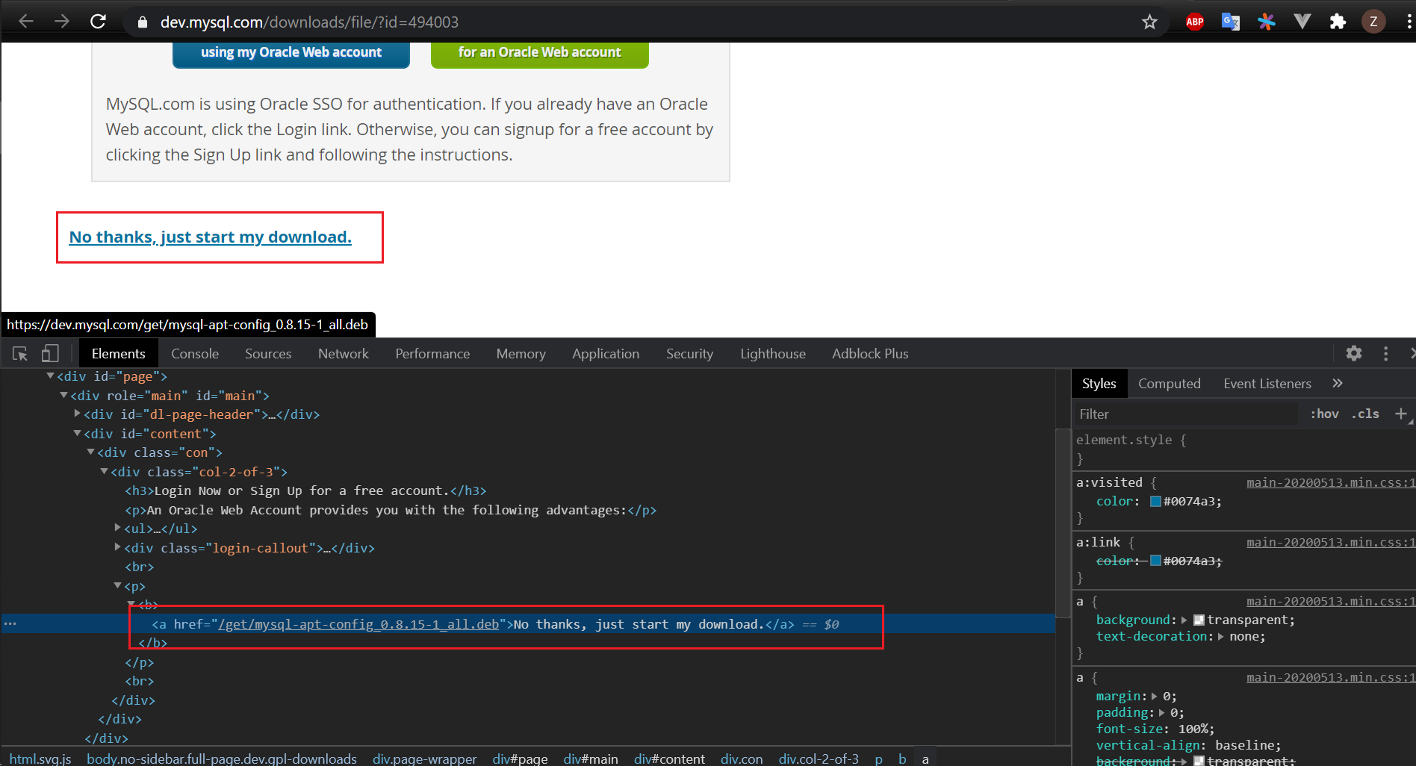Reload the page with refresh icon

click(98, 22)
